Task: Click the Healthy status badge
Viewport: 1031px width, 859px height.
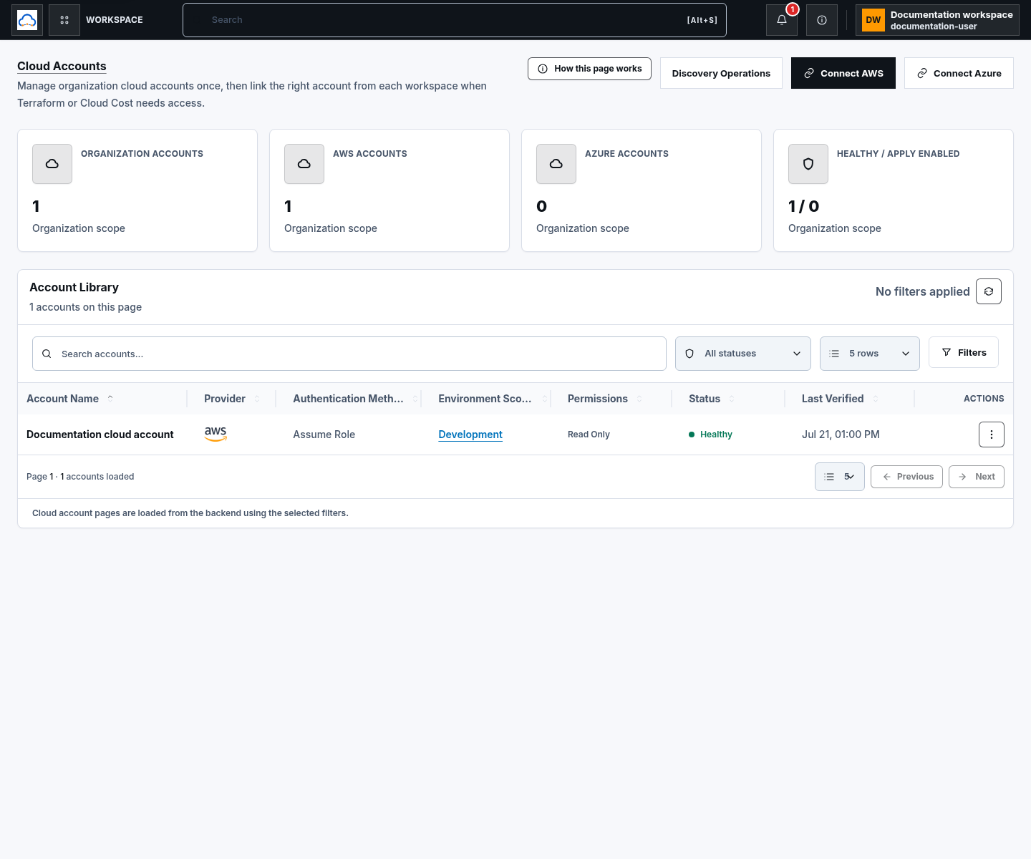Action: (710, 435)
